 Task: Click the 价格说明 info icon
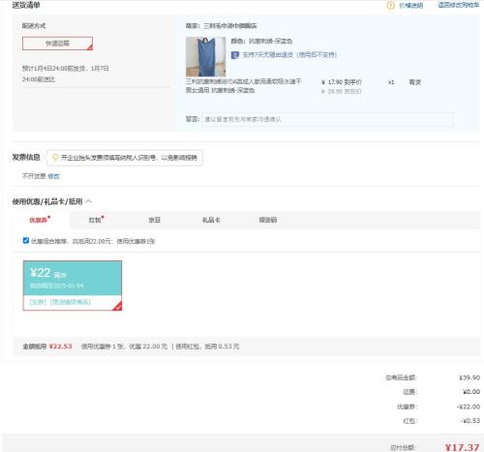(390, 6)
